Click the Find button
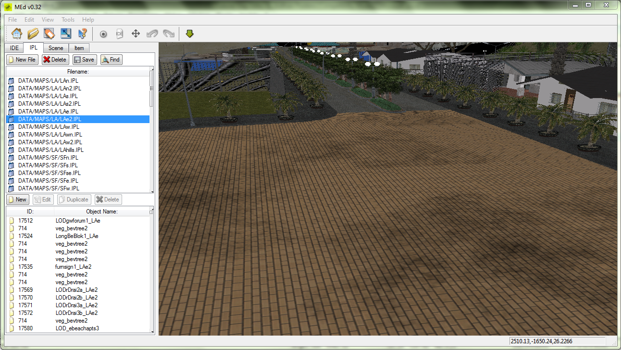 click(x=112, y=60)
